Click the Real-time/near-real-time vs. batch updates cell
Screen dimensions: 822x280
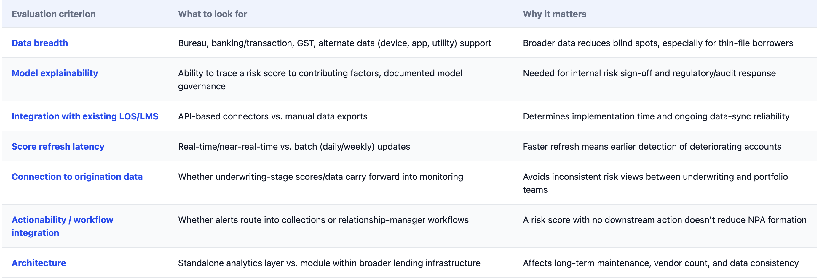[x=294, y=146]
